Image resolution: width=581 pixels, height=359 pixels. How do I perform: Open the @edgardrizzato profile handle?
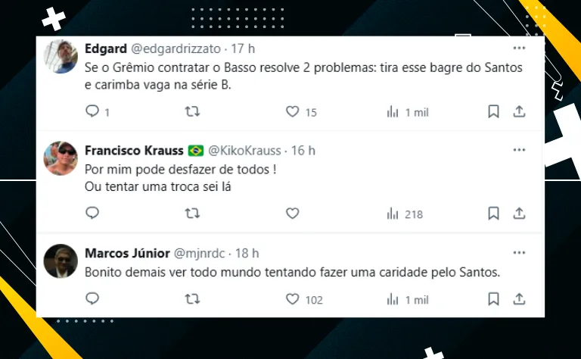coord(176,48)
